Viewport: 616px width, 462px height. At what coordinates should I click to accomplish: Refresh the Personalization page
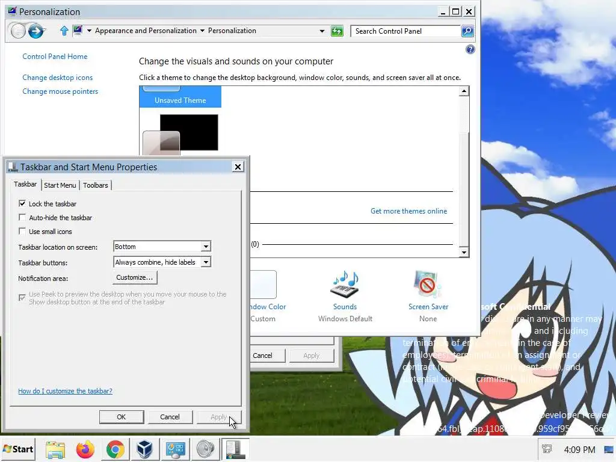pyautogui.click(x=337, y=31)
